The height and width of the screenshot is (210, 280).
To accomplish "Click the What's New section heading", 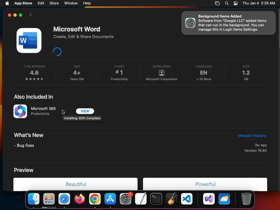I will coord(29,135).
